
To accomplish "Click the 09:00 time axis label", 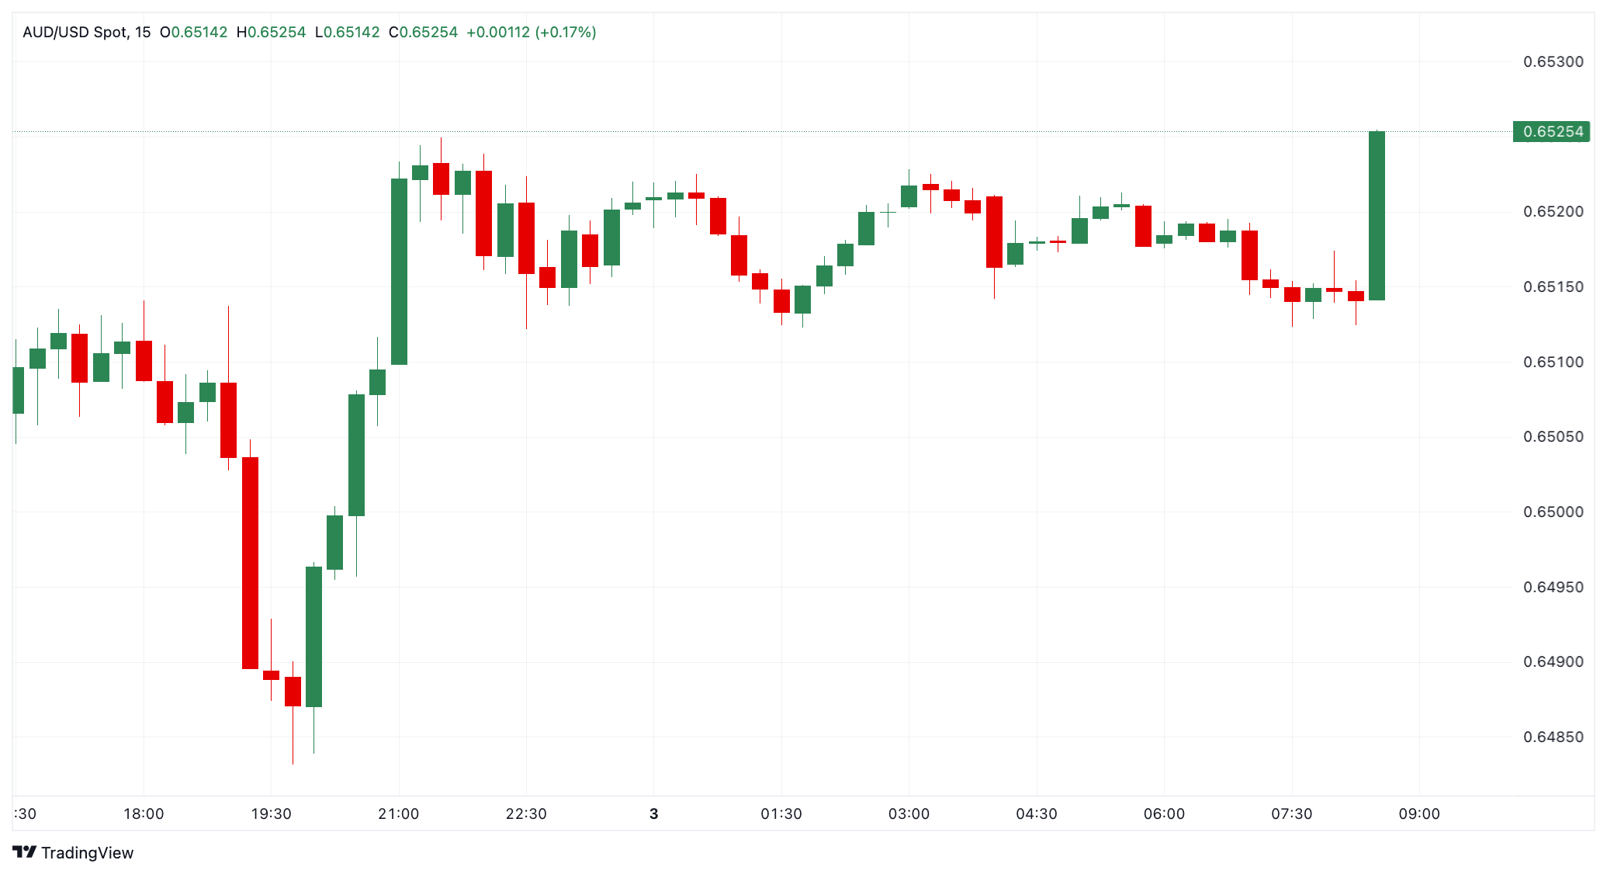I will 1419,813.
